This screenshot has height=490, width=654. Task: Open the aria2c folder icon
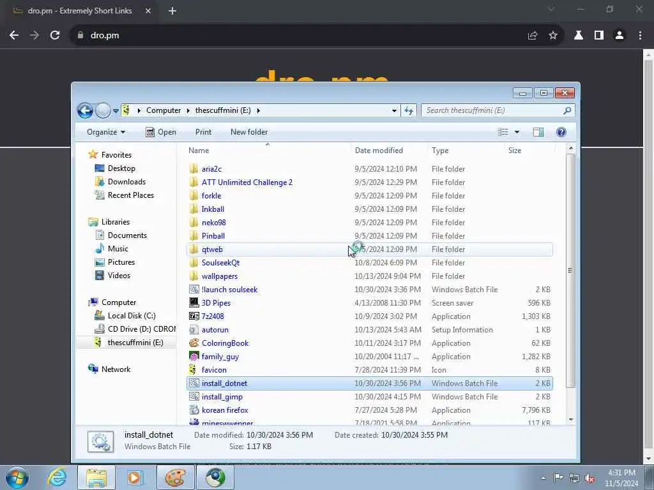click(x=194, y=168)
